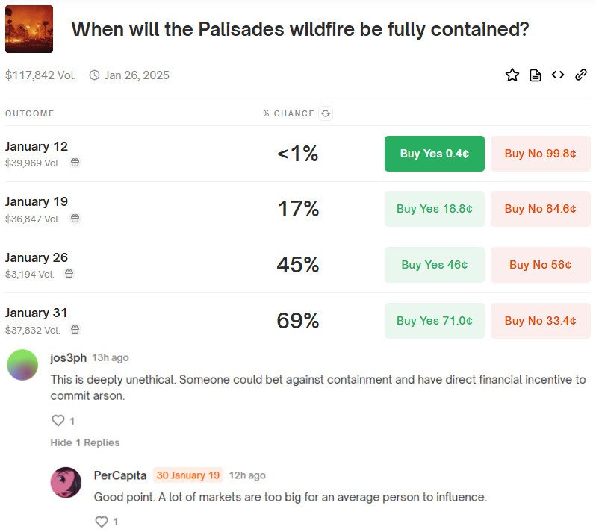Click gift icon under January 12

75,163
